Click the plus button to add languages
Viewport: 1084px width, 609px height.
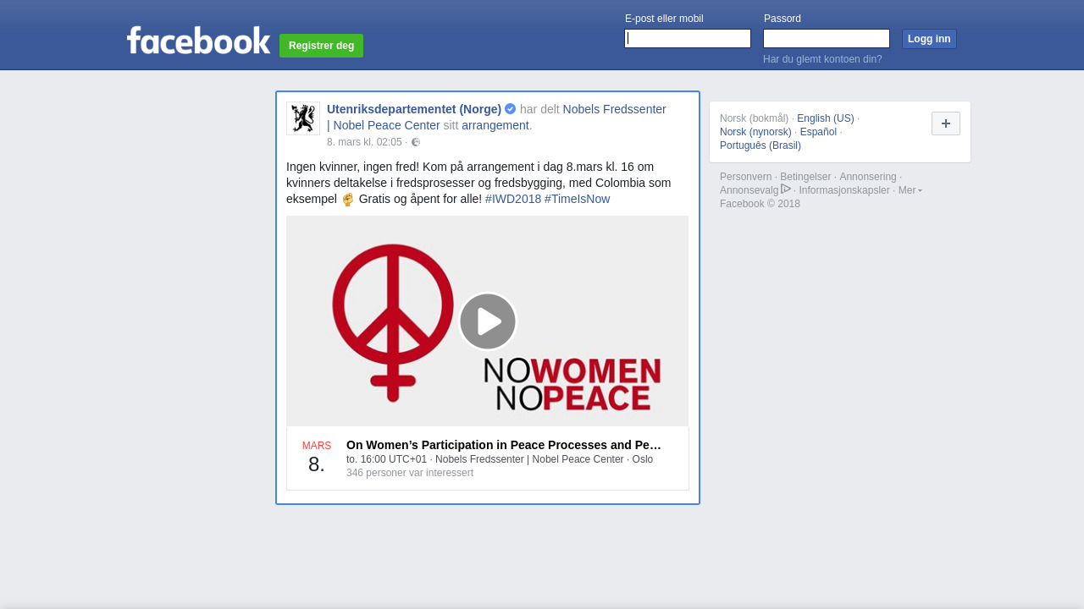945,123
